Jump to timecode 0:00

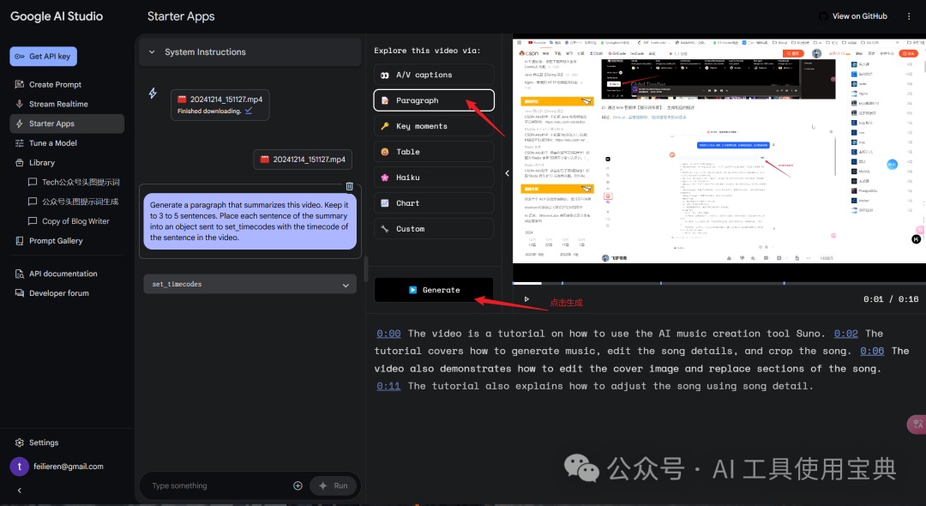point(388,334)
